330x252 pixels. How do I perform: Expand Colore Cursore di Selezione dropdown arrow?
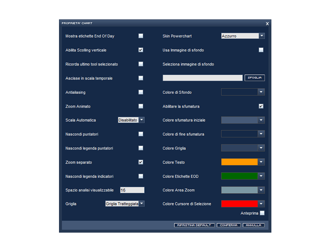coord(261,204)
